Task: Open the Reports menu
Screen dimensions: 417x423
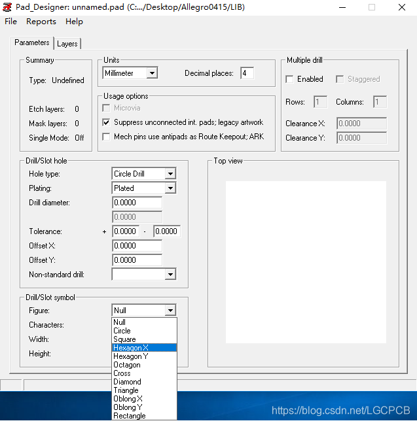Action: [41, 22]
